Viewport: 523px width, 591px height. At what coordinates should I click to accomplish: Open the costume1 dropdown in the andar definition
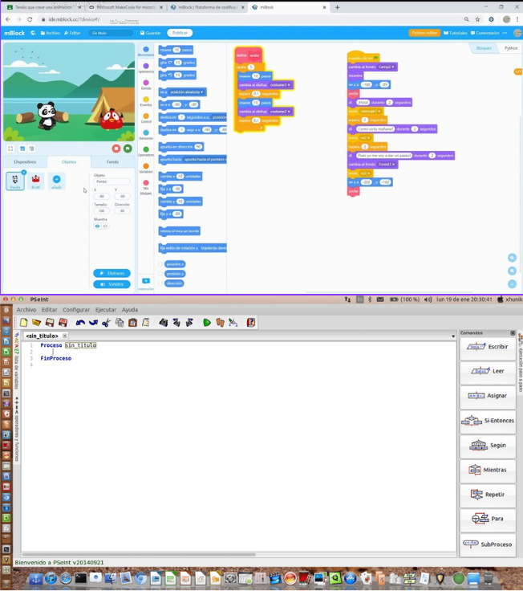pyautogui.click(x=280, y=85)
